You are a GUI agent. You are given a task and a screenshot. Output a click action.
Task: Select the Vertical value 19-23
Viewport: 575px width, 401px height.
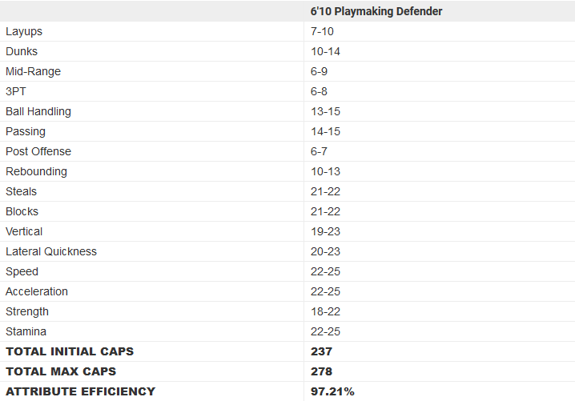point(326,231)
